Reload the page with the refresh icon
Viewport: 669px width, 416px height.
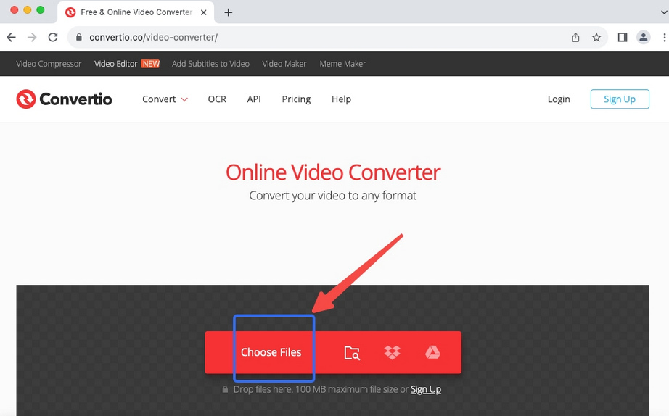tap(53, 37)
